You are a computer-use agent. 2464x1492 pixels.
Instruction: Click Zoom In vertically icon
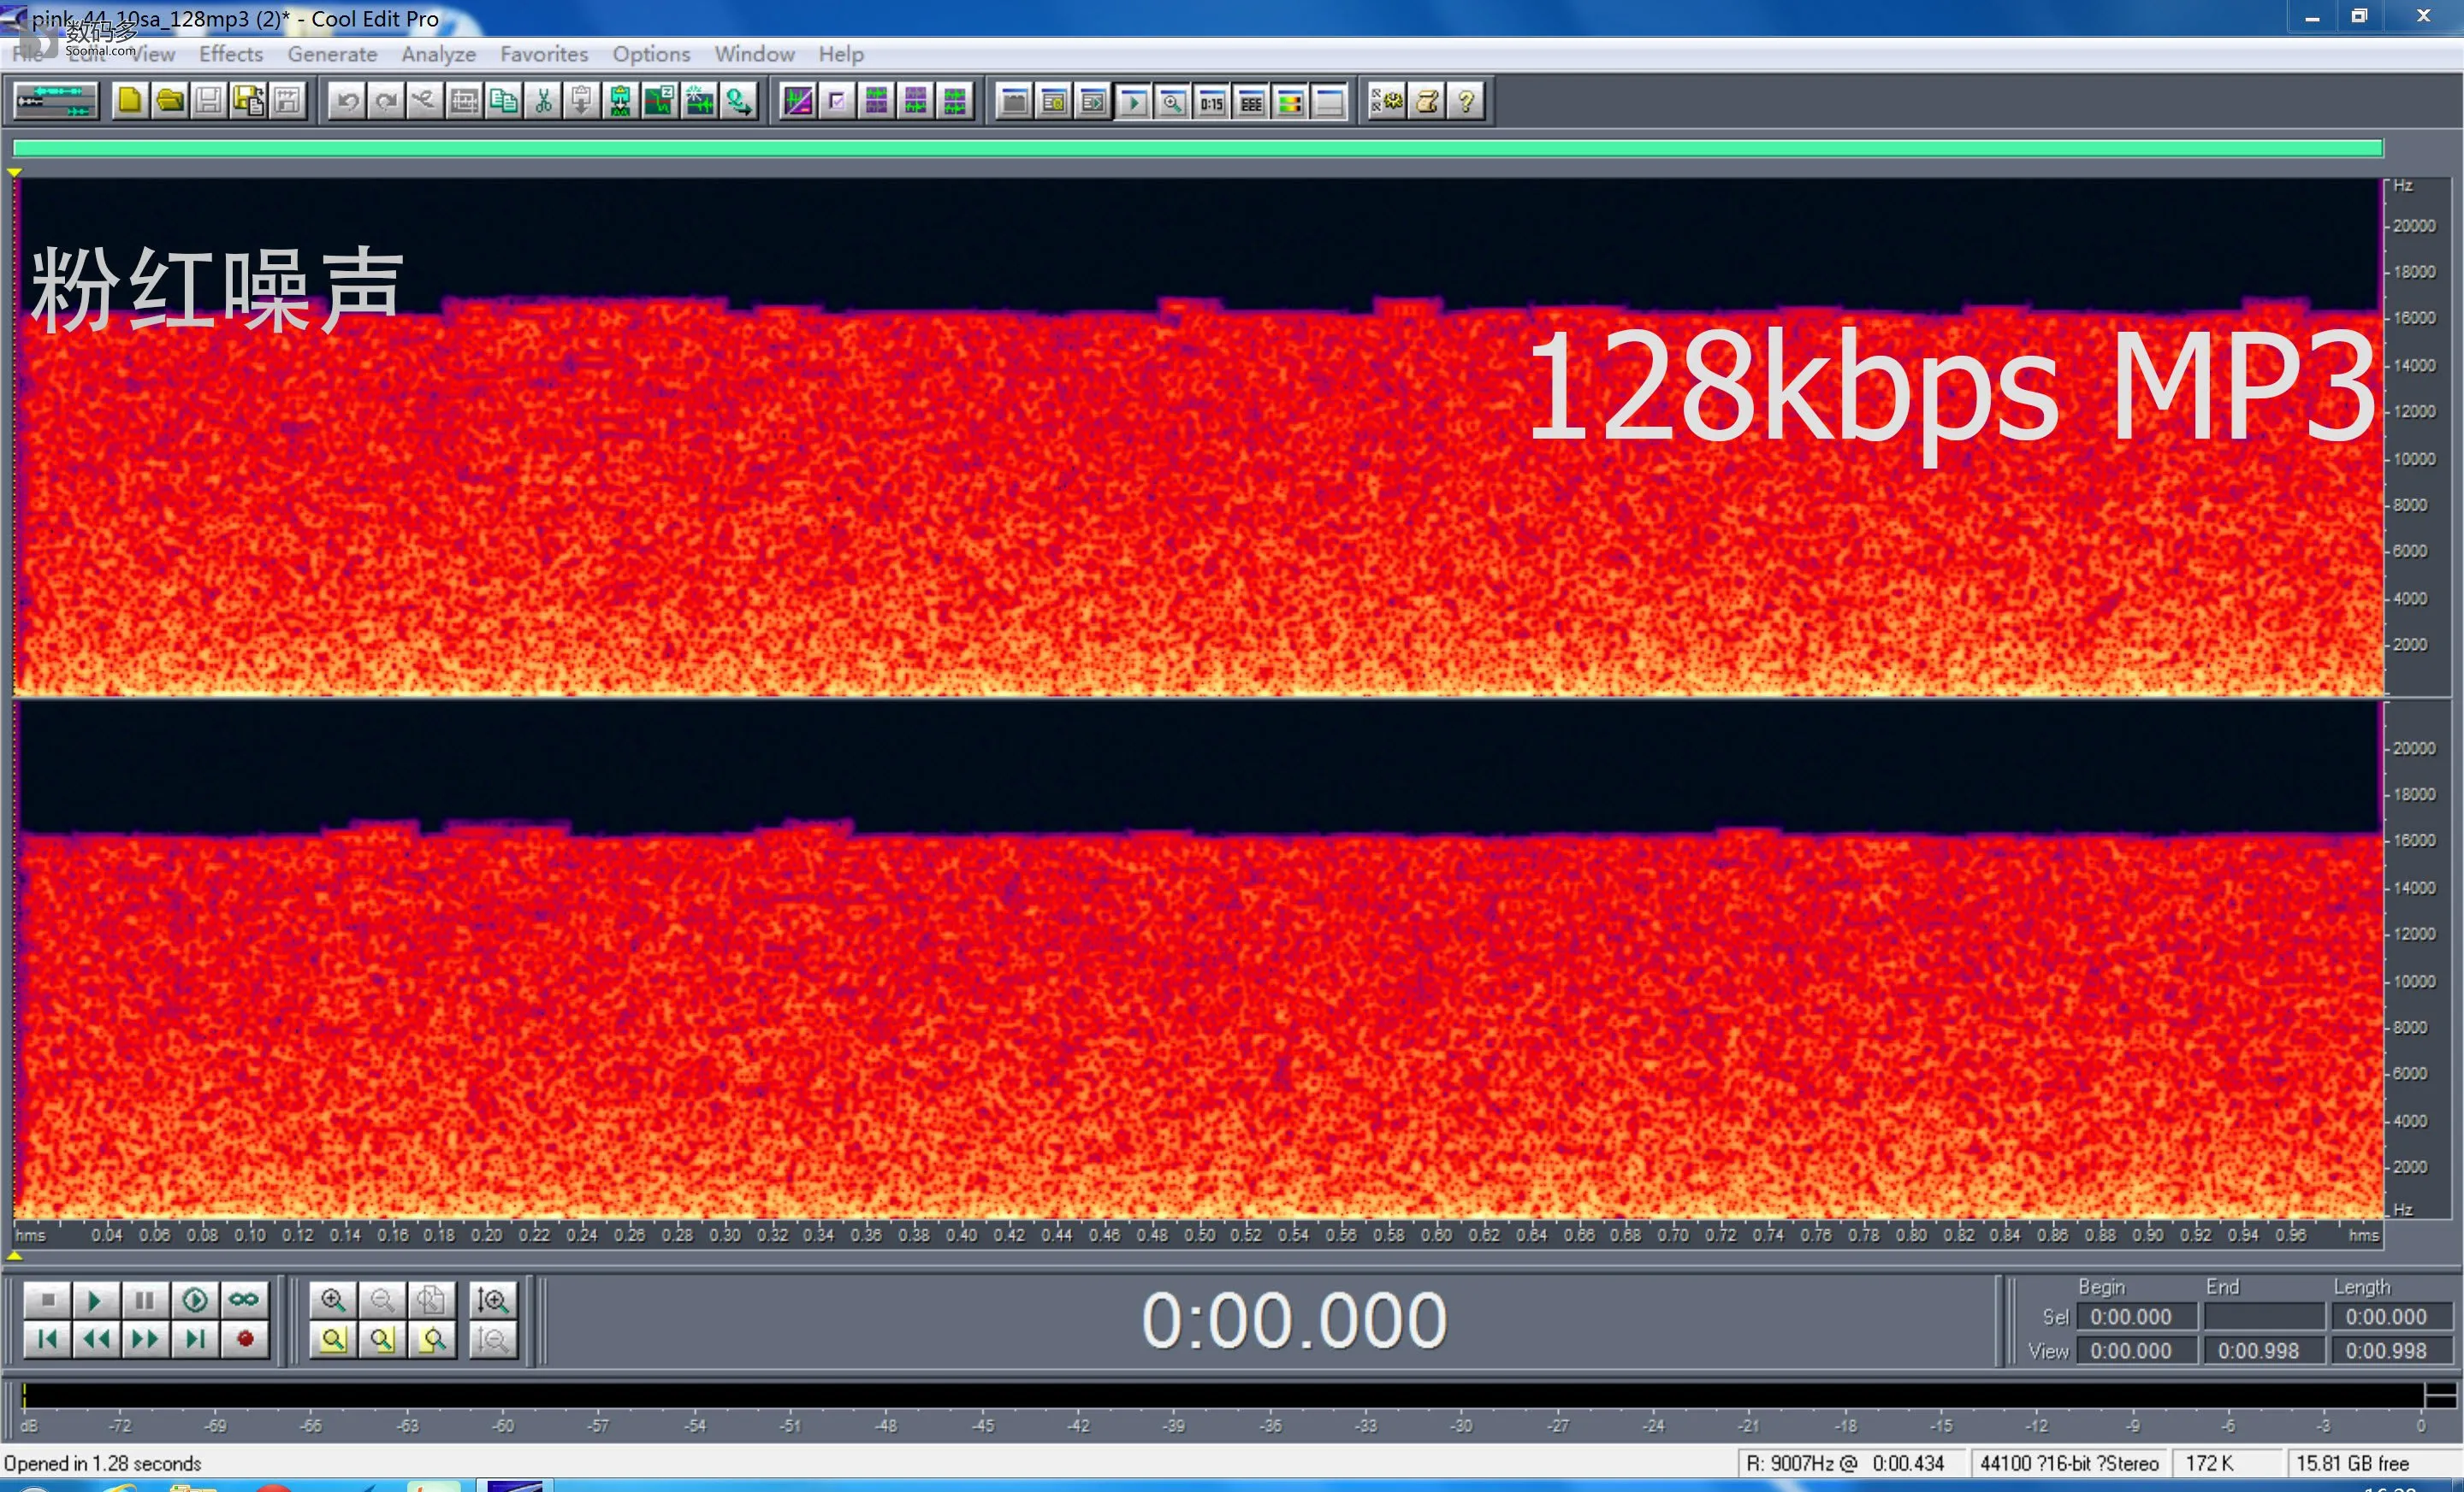493,1300
